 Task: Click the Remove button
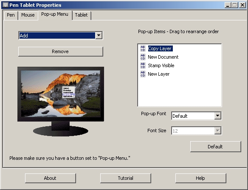(61, 51)
